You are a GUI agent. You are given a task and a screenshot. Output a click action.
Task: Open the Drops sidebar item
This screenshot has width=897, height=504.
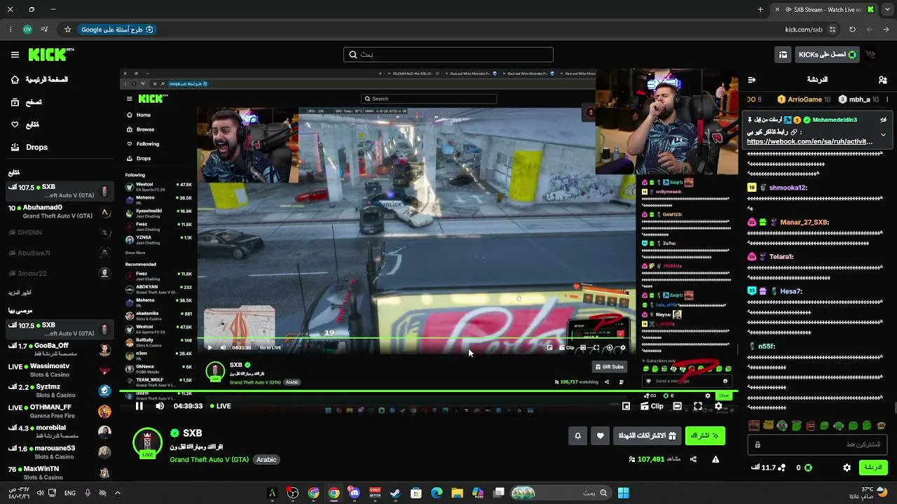(29, 147)
